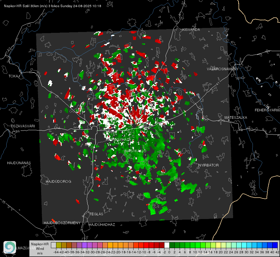Screen dimensions: 280x257
Task: Click the NYÍRBÁTOR town label
Action: (x=208, y=165)
